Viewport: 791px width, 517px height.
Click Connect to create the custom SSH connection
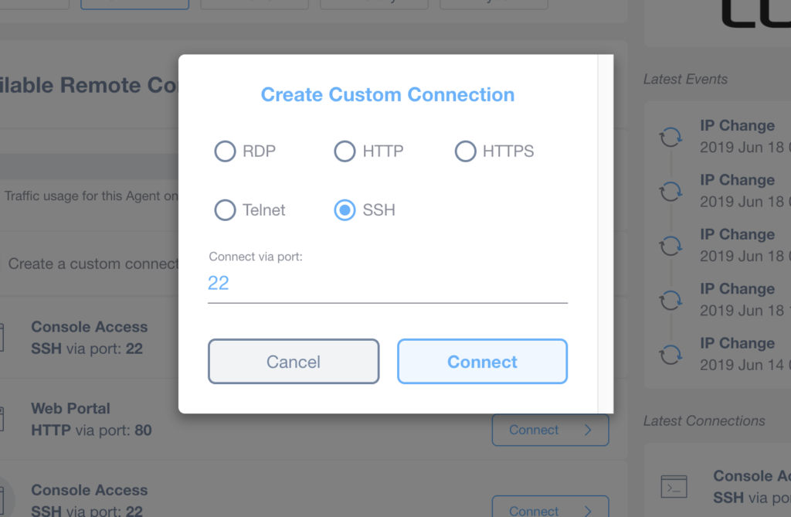[x=482, y=361]
